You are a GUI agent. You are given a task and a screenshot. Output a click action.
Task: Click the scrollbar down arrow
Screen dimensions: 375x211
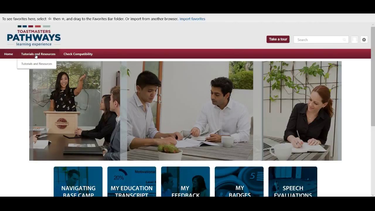(x=373, y=195)
